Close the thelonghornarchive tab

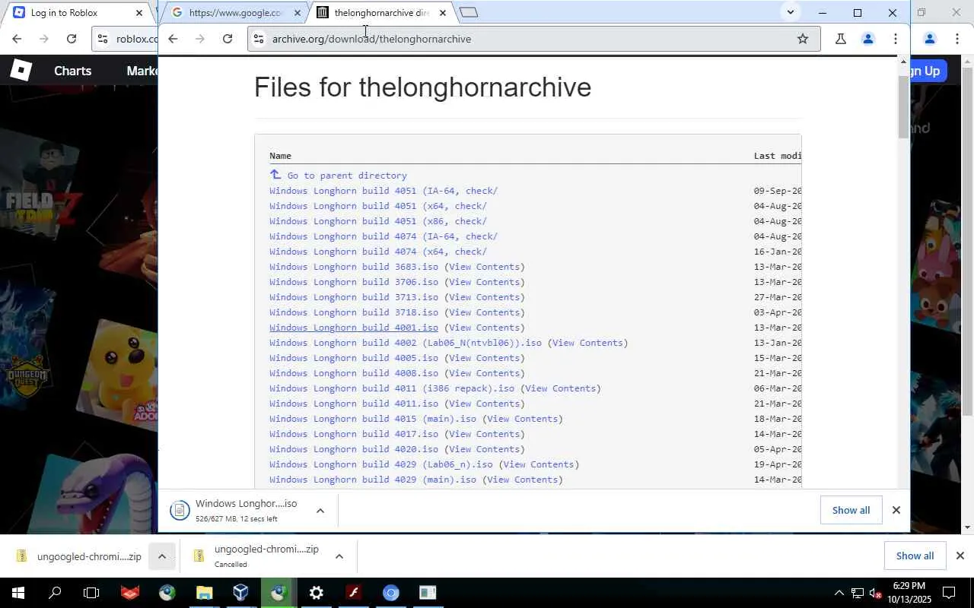click(x=442, y=13)
